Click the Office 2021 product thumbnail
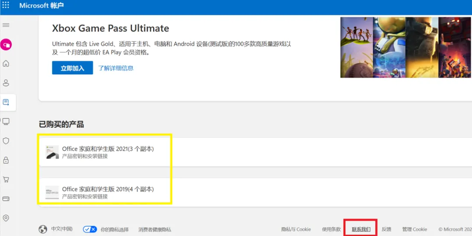The height and width of the screenshot is (236, 472). tap(52, 152)
